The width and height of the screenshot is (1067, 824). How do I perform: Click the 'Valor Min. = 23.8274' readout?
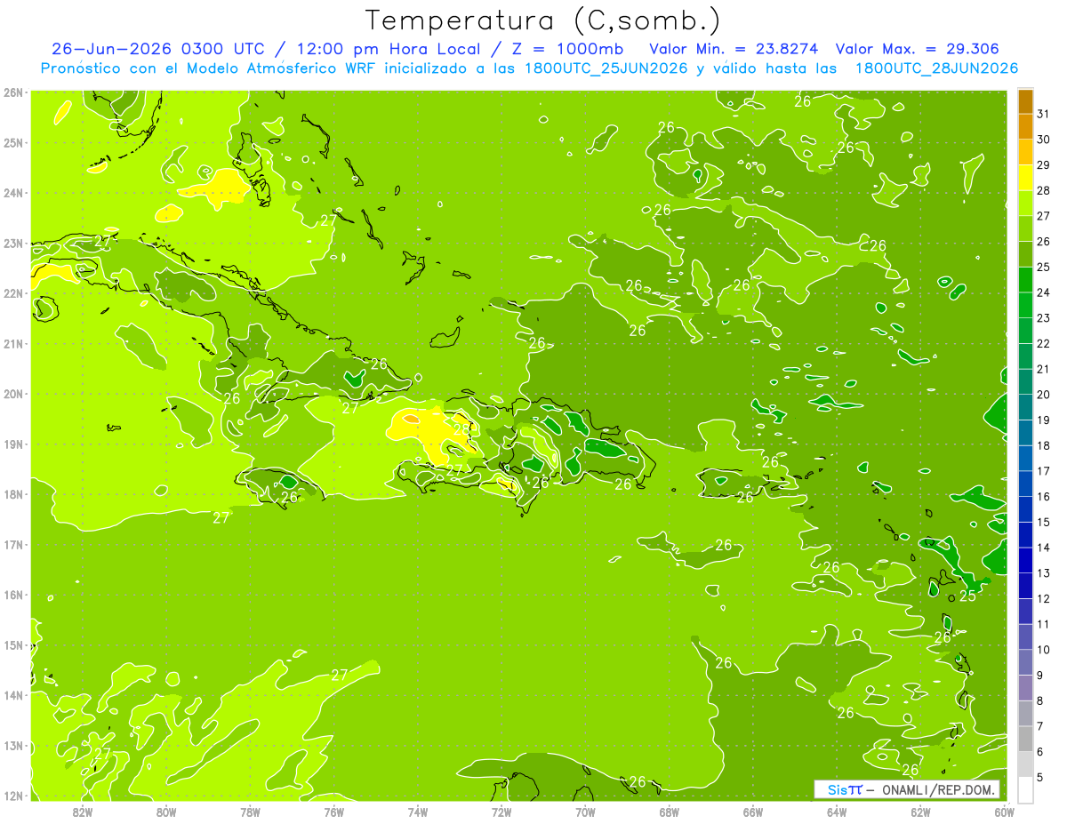click(734, 49)
